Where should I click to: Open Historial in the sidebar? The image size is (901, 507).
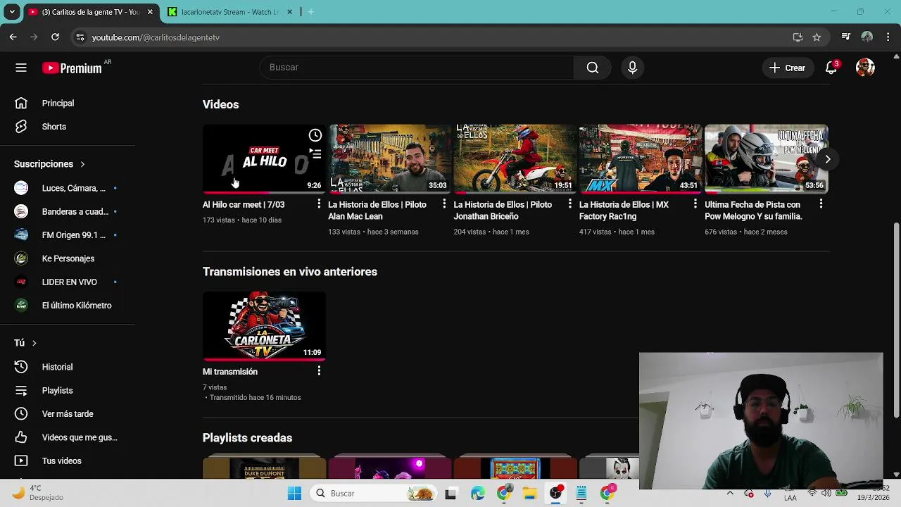[68, 367]
